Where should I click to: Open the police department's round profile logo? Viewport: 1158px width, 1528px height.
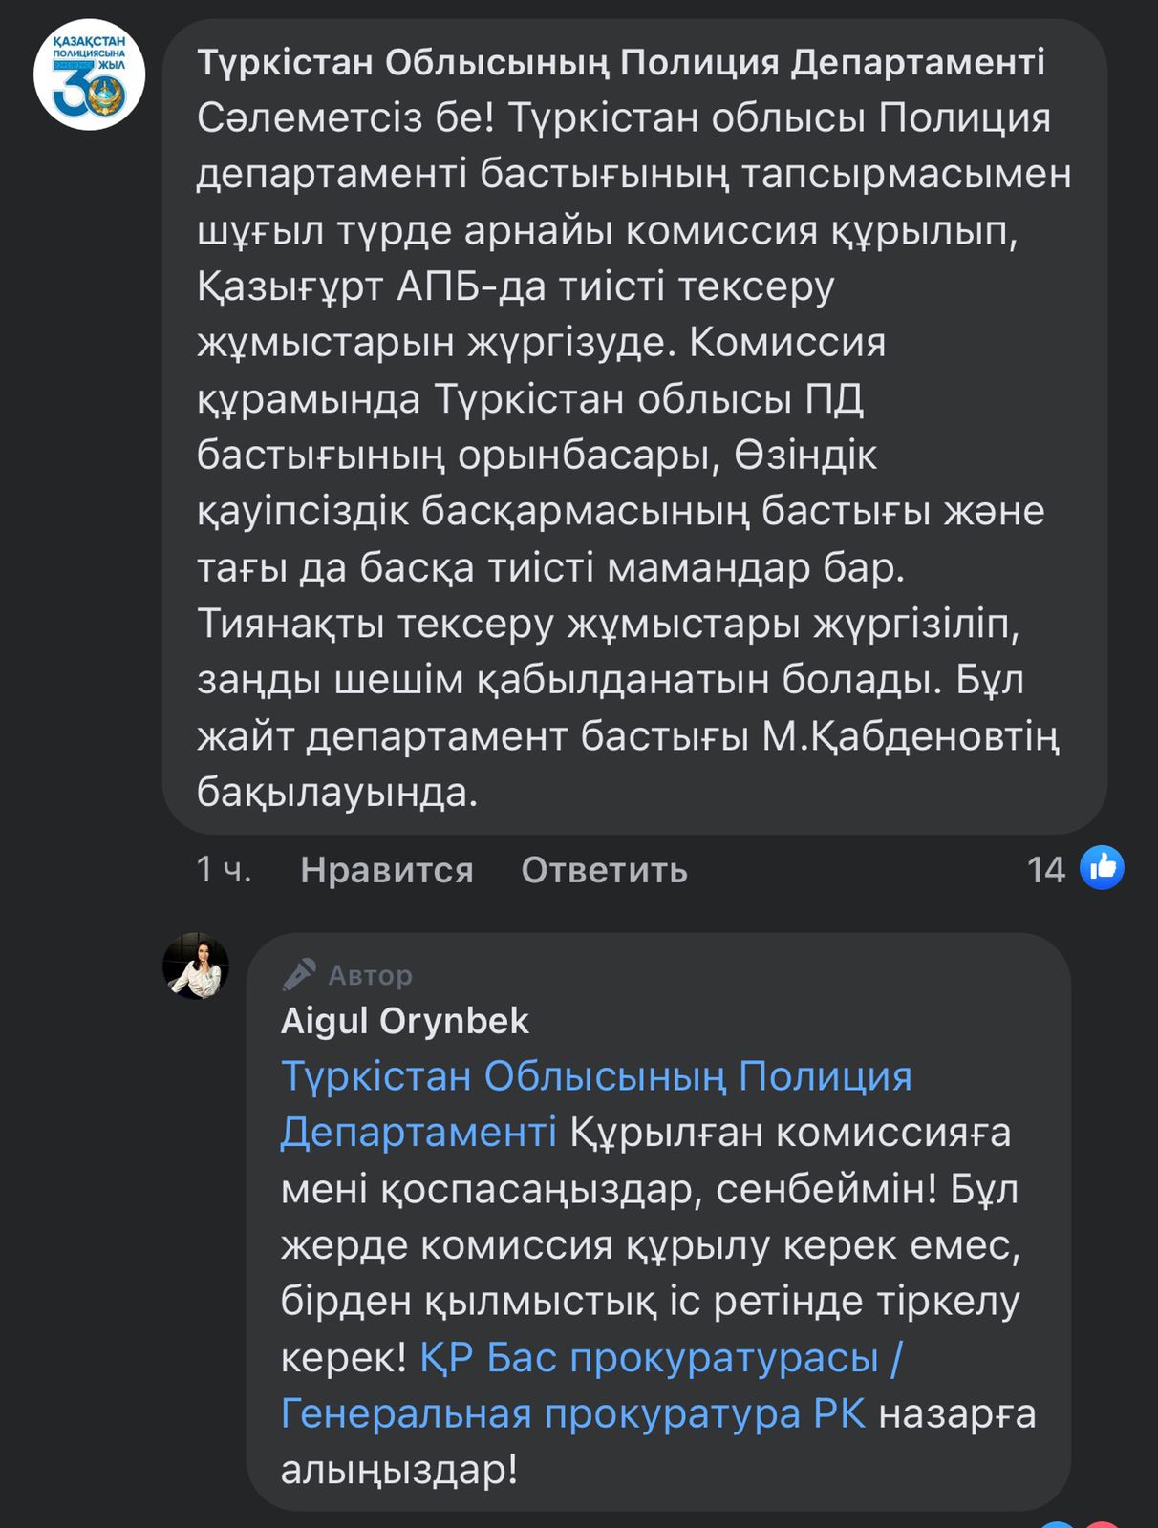click(89, 75)
